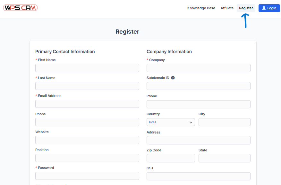Focus the Zip Code field
281x185 pixels.
click(x=171, y=158)
